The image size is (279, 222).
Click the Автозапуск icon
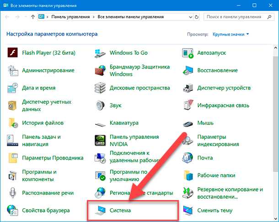tap(188, 53)
